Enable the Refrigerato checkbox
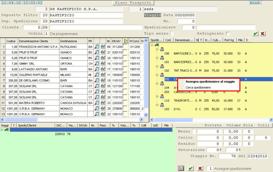Image resolution: width=273 pixels, height=172 pixels. click(x=228, y=34)
